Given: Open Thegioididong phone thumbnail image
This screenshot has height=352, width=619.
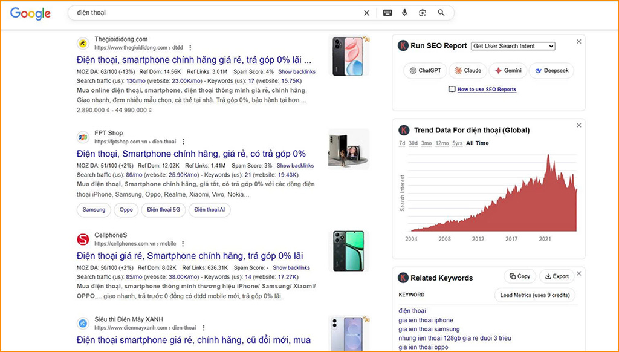Looking at the screenshot, I should coord(349,56).
